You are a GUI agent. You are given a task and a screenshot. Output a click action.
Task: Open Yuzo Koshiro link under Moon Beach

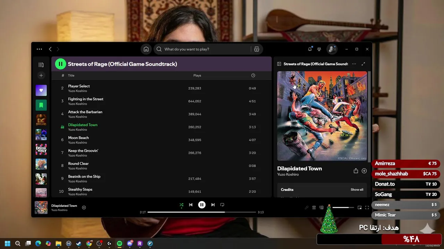[x=77, y=142]
